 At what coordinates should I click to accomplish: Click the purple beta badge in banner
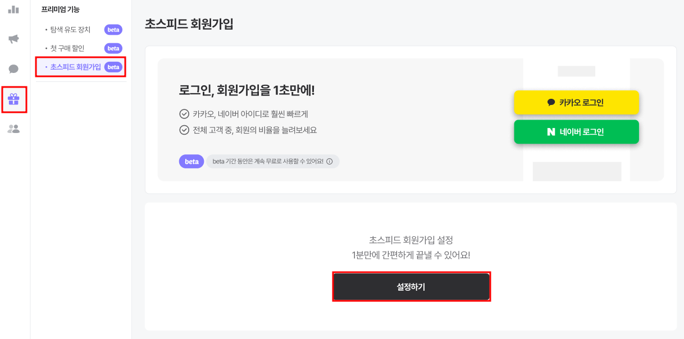(191, 162)
